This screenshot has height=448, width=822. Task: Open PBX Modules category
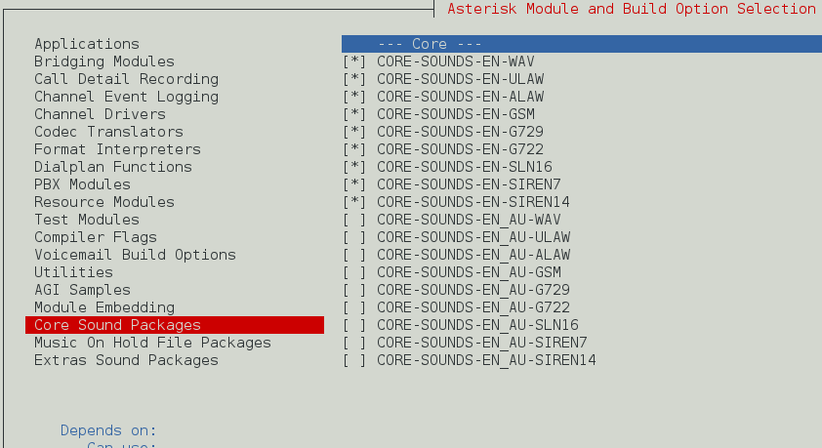(x=82, y=184)
